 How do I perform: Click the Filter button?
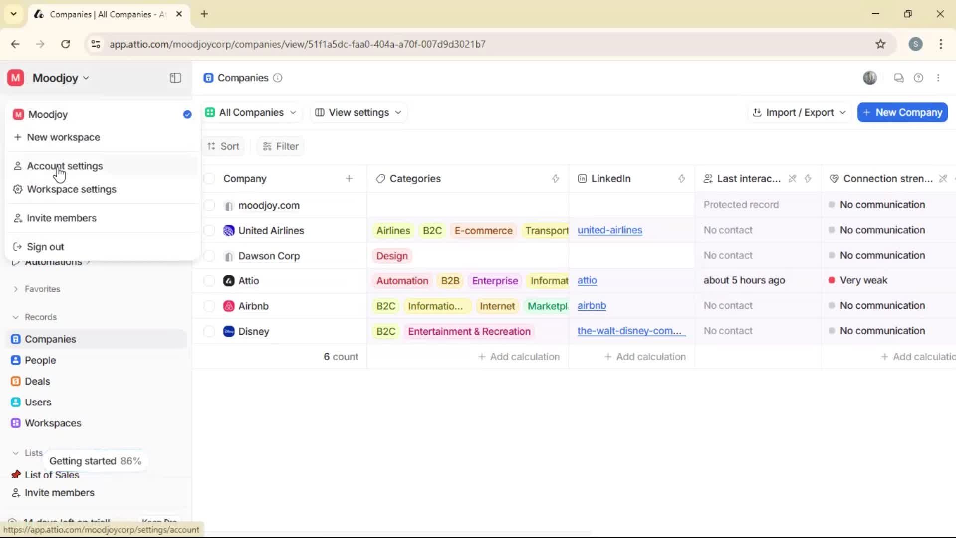click(x=281, y=146)
